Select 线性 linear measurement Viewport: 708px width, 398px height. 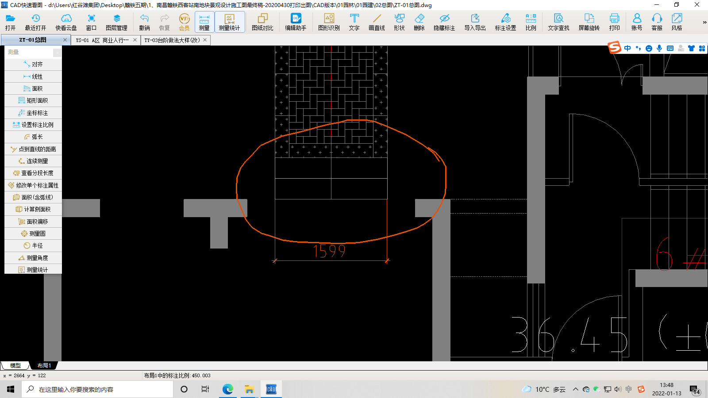[x=33, y=77]
